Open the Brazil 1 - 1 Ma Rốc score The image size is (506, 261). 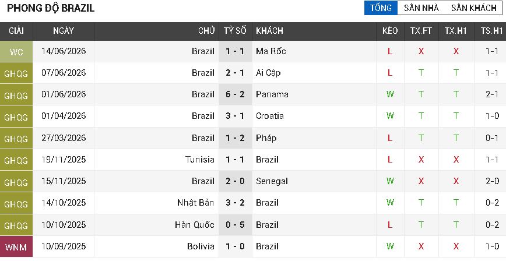(236, 51)
